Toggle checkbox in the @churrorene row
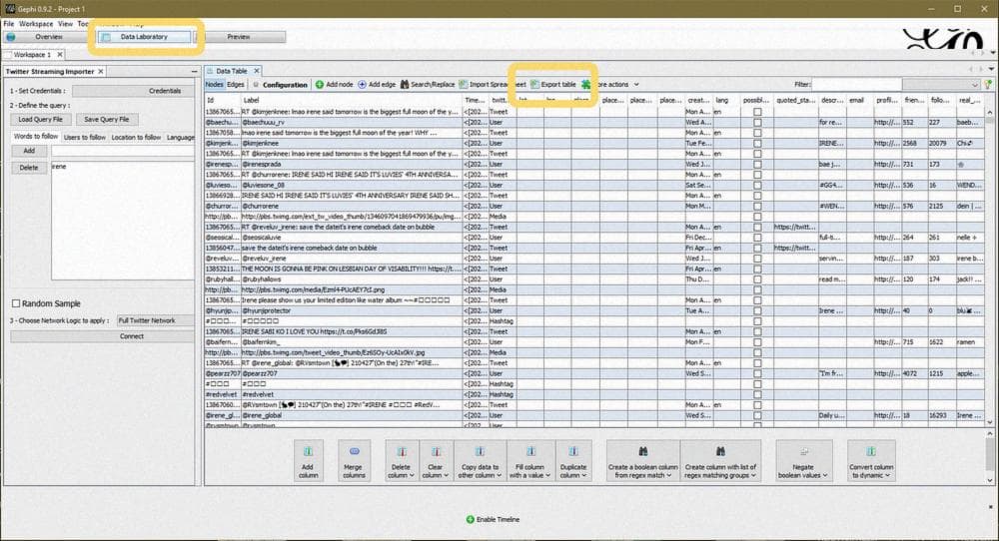The height and width of the screenshot is (541, 999). (757, 207)
